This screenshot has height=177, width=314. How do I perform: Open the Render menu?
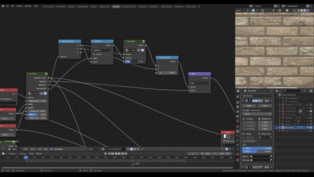pyautogui.click(x=20, y=6)
